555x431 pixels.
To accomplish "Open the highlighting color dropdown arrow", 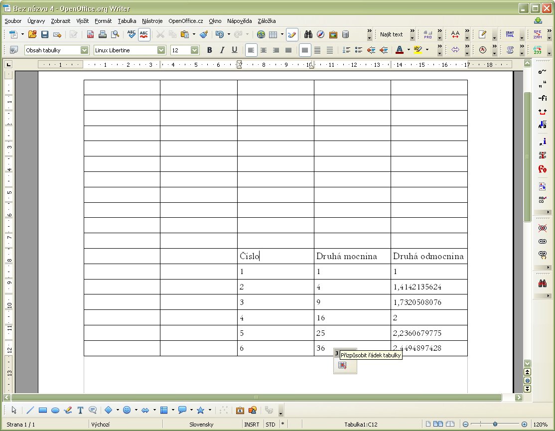I will 427,50.
